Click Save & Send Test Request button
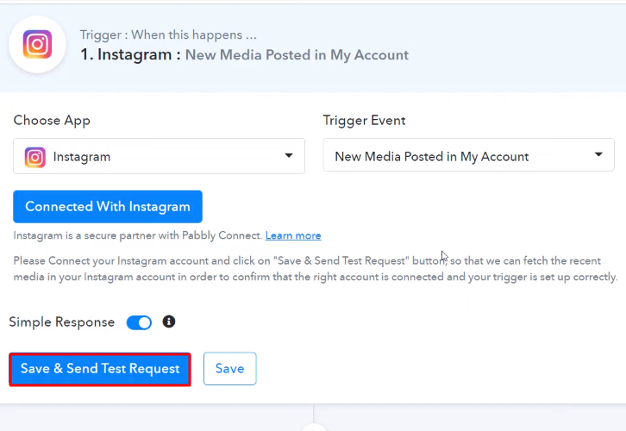This screenshot has height=431, width=626. click(x=100, y=369)
